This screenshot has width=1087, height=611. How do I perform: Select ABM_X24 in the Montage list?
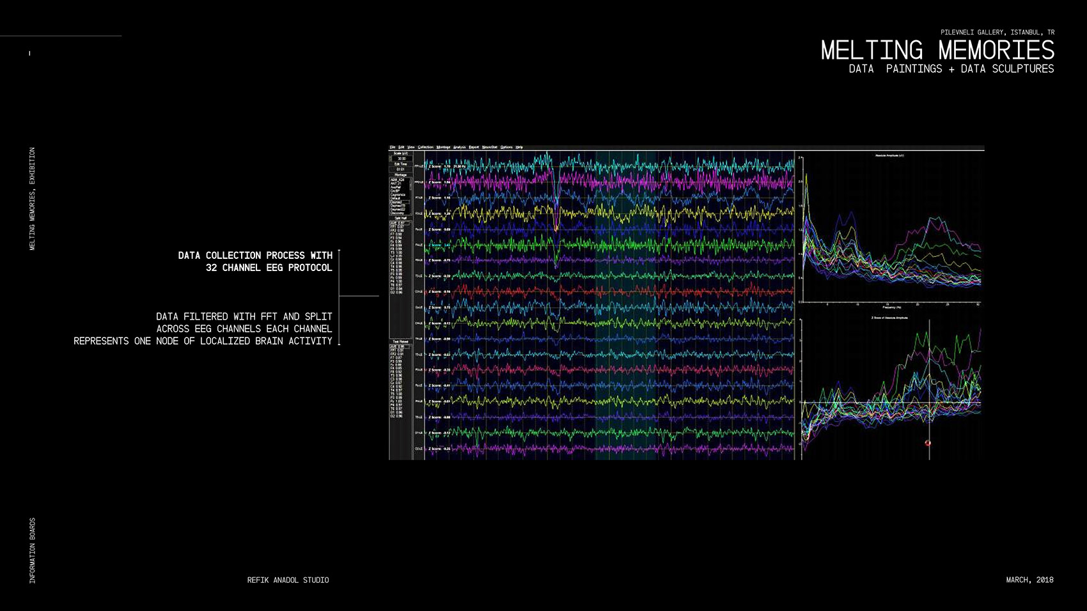[397, 180]
